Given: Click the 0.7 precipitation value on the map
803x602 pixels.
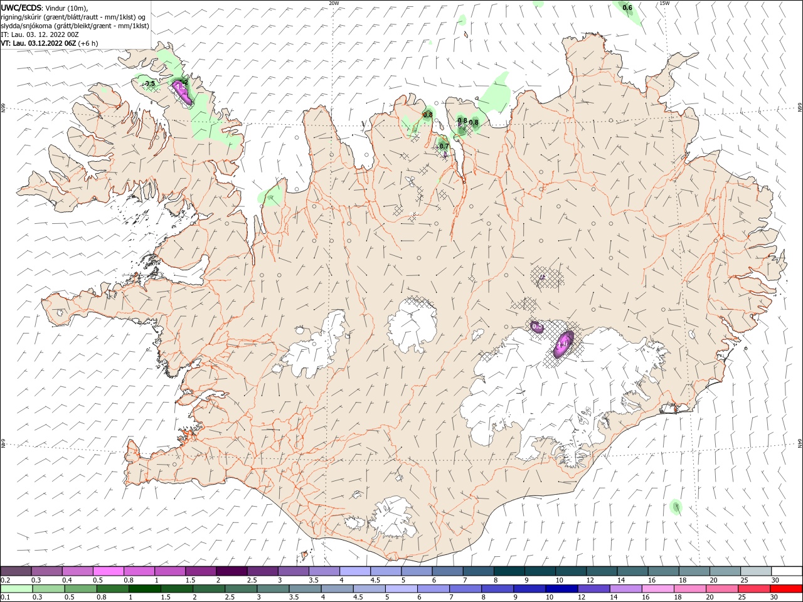Looking at the screenshot, I should coord(444,146).
